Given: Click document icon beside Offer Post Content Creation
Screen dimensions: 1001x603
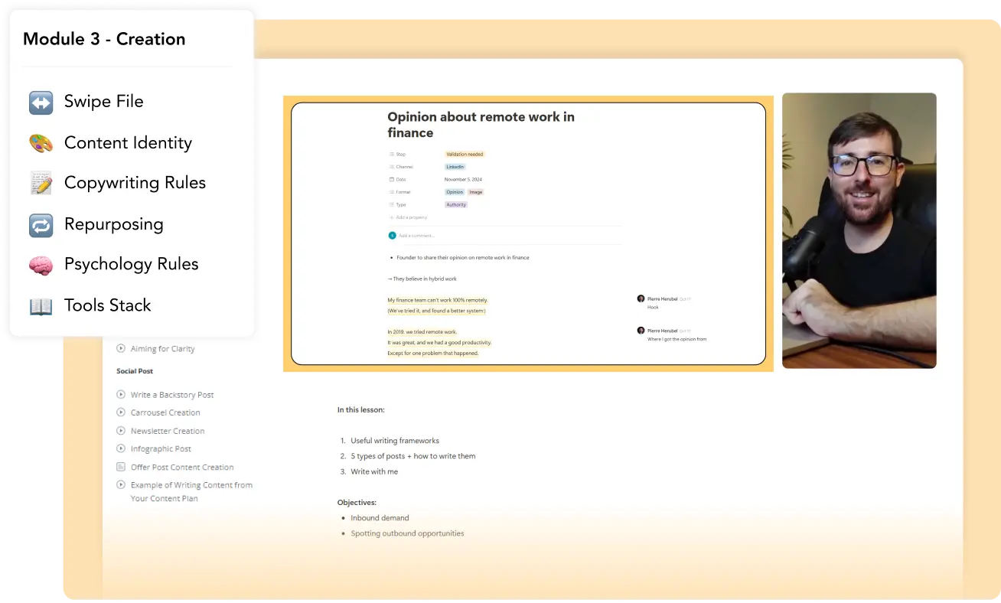Looking at the screenshot, I should [121, 467].
